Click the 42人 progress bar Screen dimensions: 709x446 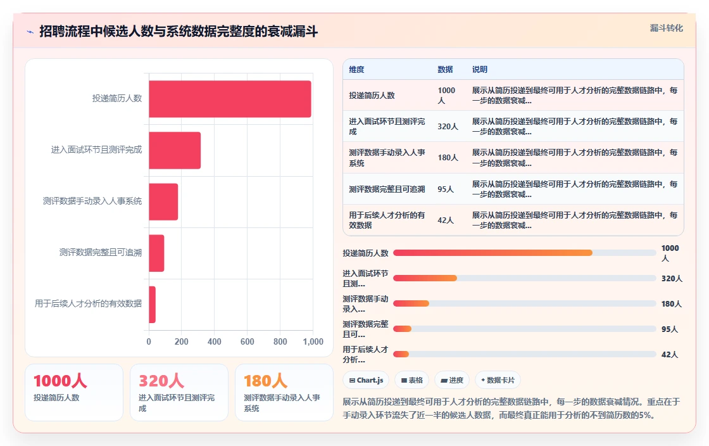tap(525, 354)
